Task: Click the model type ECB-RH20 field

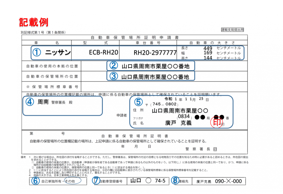Action: (104, 53)
